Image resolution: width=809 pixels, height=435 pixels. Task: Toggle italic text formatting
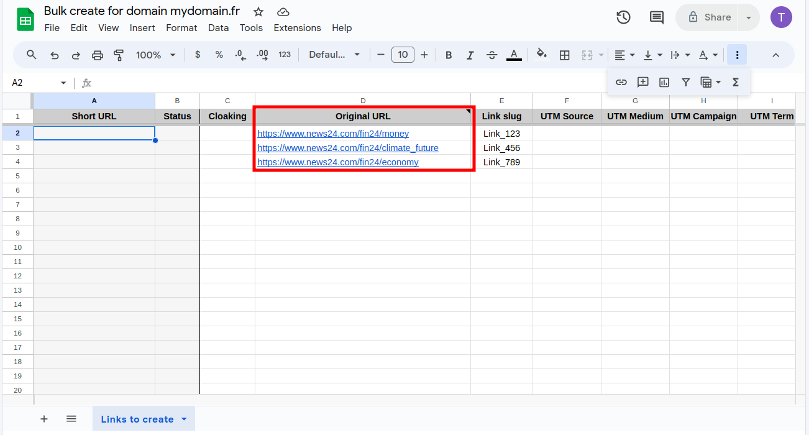coord(470,55)
